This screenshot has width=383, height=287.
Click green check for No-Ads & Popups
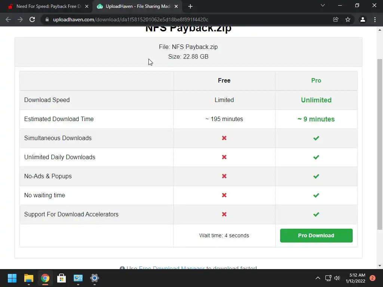point(316,176)
